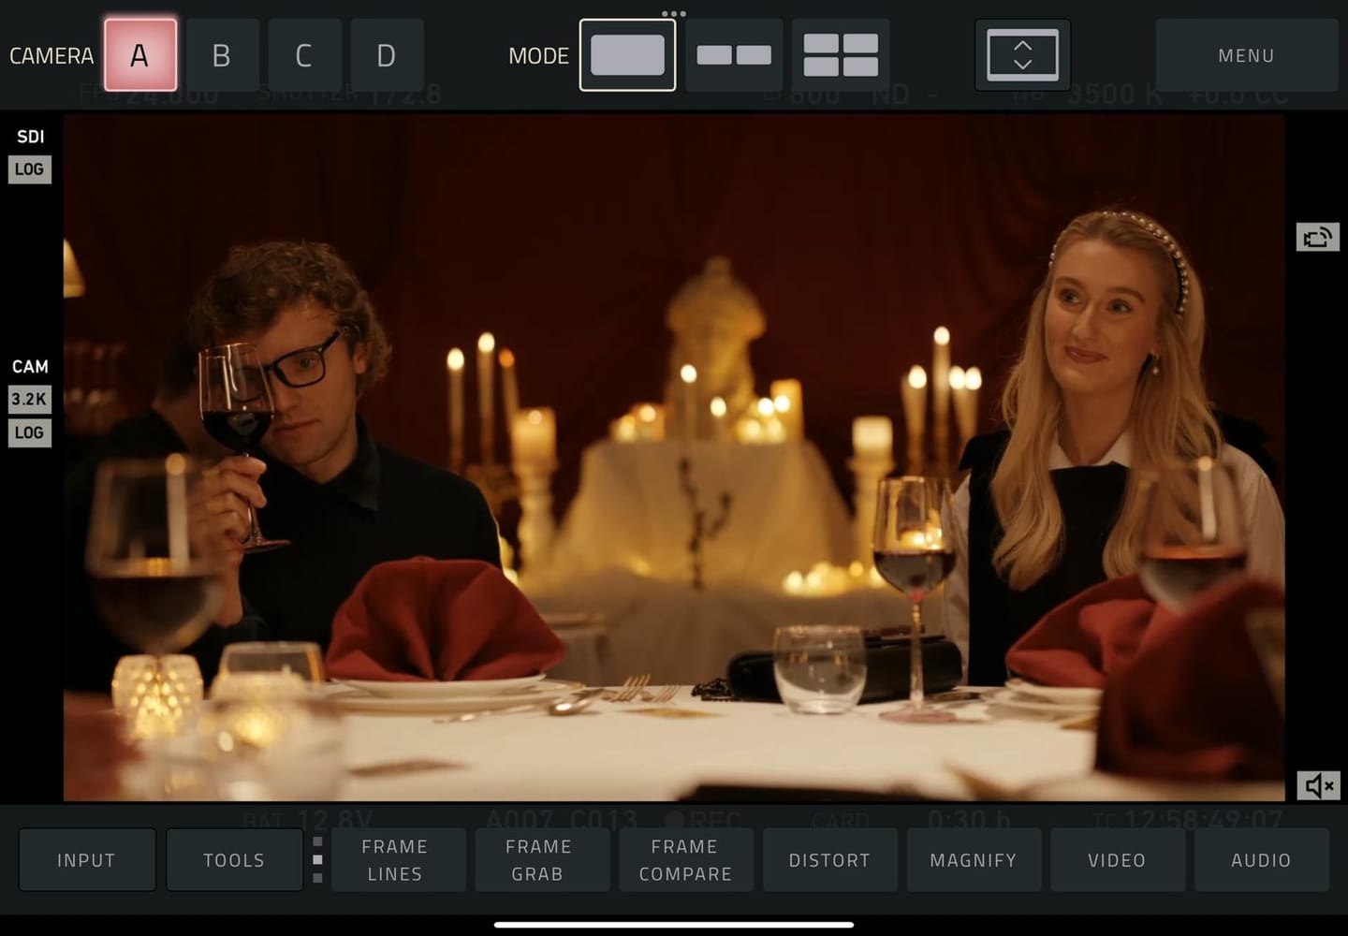The height and width of the screenshot is (936, 1348).
Task: Select camera D tab
Action: [387, 55]
